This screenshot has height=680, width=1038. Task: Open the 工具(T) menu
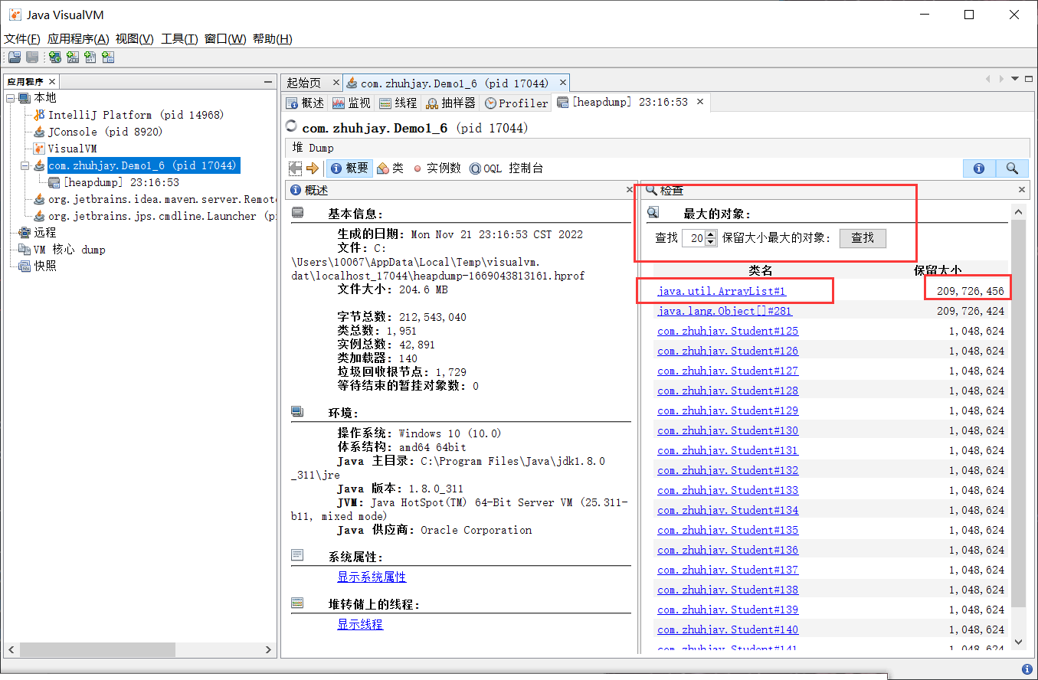tap(179, 39)
